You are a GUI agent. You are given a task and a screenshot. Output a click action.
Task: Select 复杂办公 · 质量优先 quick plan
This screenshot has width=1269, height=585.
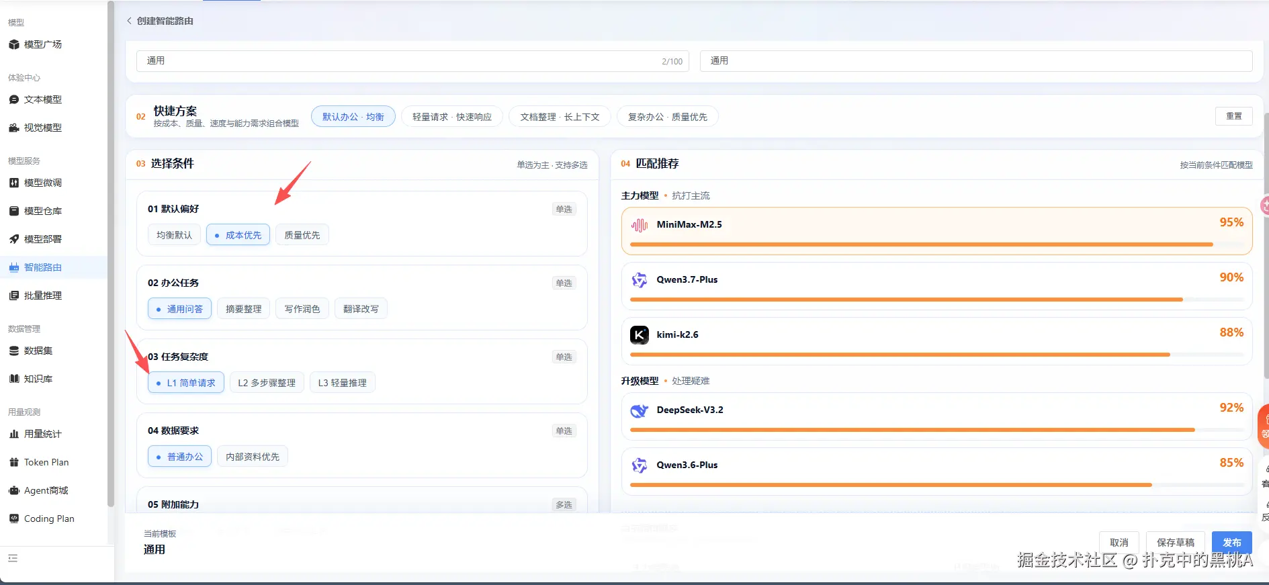pyautogui.click(x=668, y=117)
